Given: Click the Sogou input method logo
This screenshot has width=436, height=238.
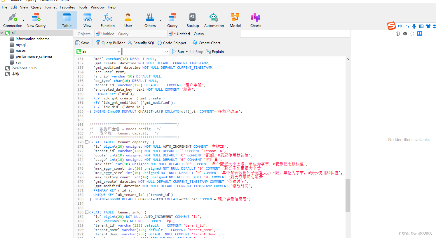Looking at the screenshot, I should point(391,26).
